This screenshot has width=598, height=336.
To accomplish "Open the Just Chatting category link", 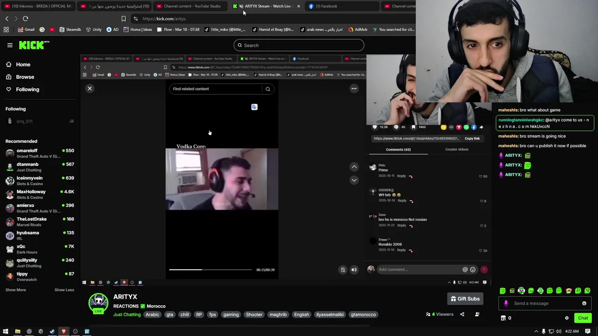I will coord(127,315).
